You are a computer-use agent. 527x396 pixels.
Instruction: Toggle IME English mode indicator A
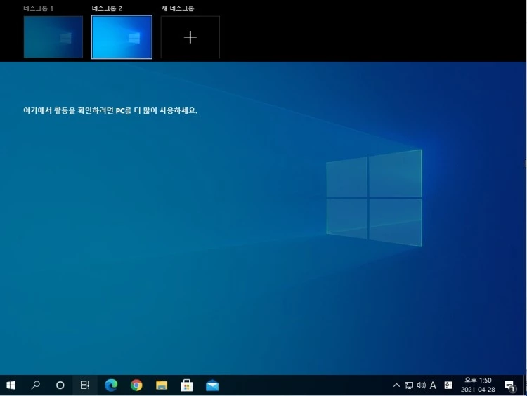tap(433, 385)
